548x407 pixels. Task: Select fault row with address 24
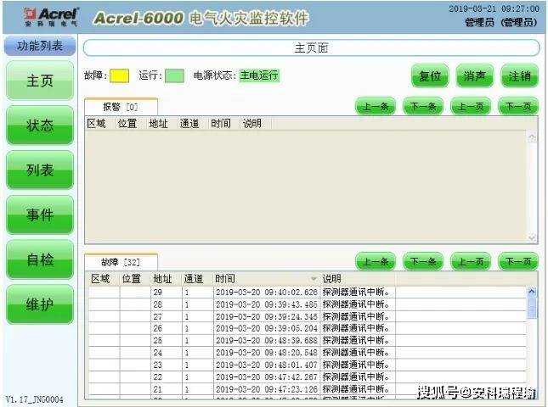click(308, 353)
